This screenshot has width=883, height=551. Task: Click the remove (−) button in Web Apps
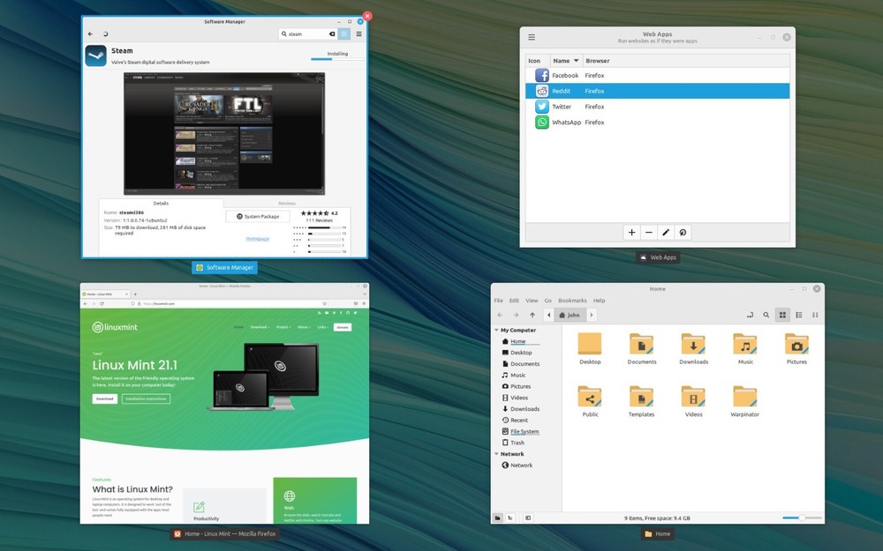[x=649, y=232]
